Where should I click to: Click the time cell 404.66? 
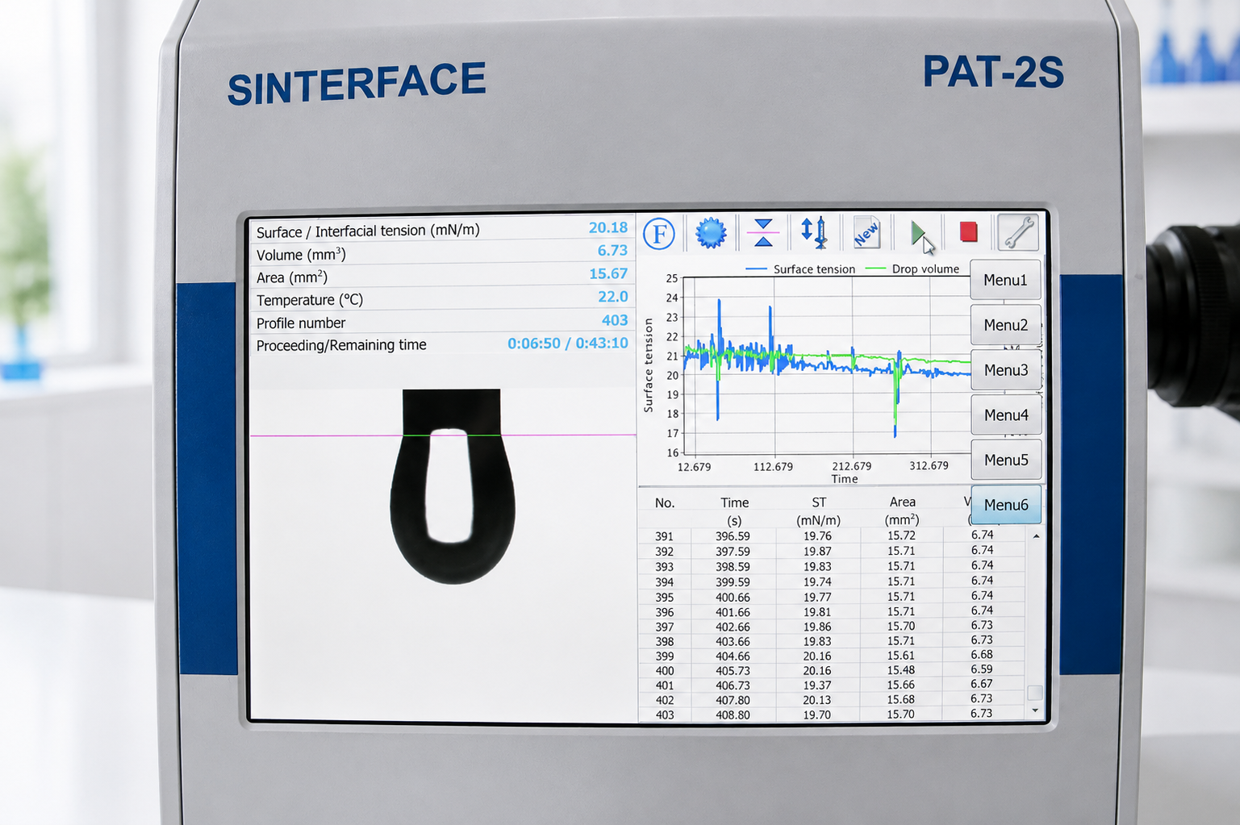coord(733,656)
